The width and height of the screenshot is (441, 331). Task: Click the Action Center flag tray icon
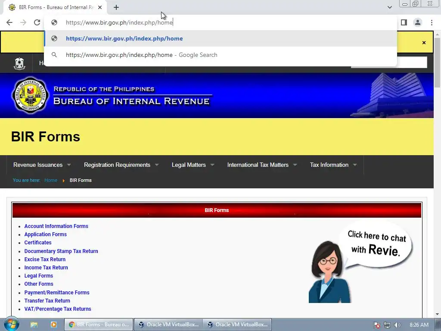click(x=377, y=325)
